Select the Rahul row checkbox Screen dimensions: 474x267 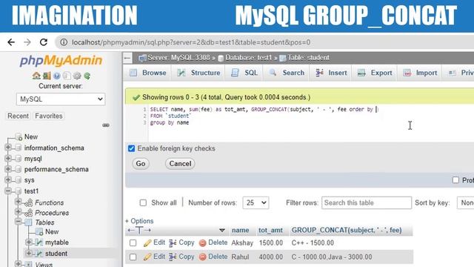(133, 257)
